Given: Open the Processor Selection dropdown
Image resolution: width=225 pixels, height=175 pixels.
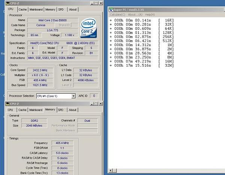Looking at the screenshot, I should pos(73,96).
